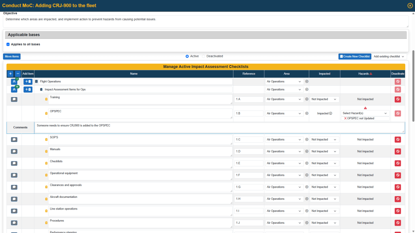
Task: Click the minus icon in the table header
Action: [x=17, y=74]
